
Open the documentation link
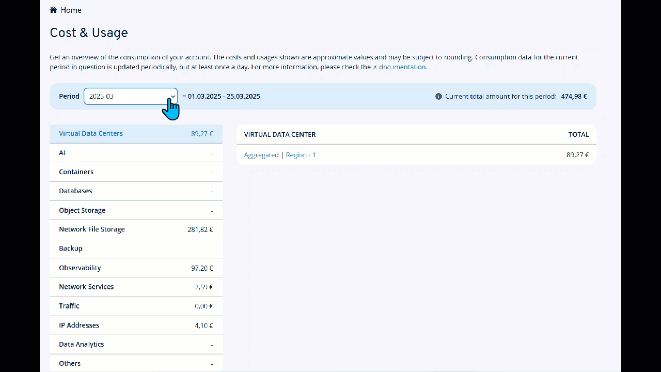403,67
